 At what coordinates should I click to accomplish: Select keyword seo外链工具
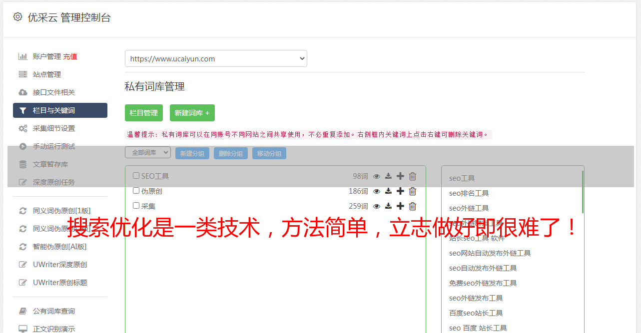click(x=469, y=208)
